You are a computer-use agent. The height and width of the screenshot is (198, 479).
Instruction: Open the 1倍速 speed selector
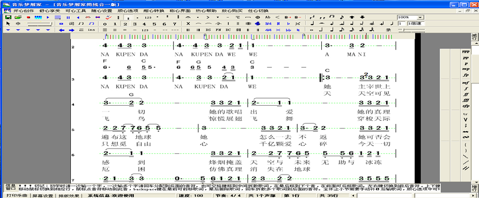(x=415, y=23)
